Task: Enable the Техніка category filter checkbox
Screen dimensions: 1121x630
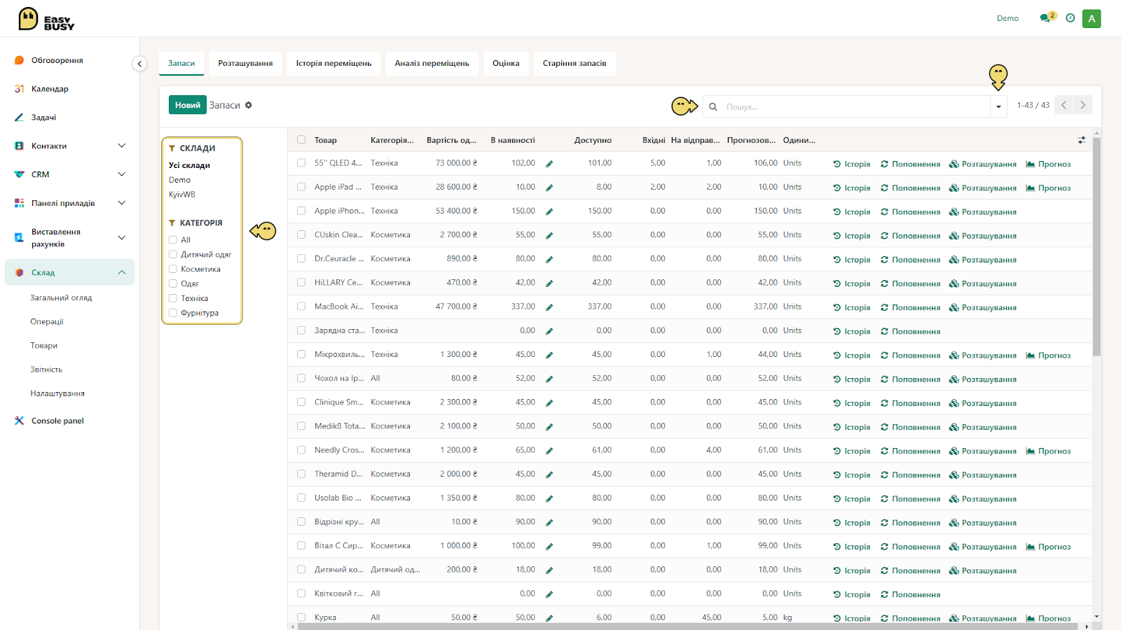Action: coord(172,298)
